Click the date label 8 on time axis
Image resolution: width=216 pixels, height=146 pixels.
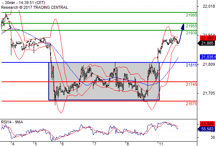click(127, 144)
